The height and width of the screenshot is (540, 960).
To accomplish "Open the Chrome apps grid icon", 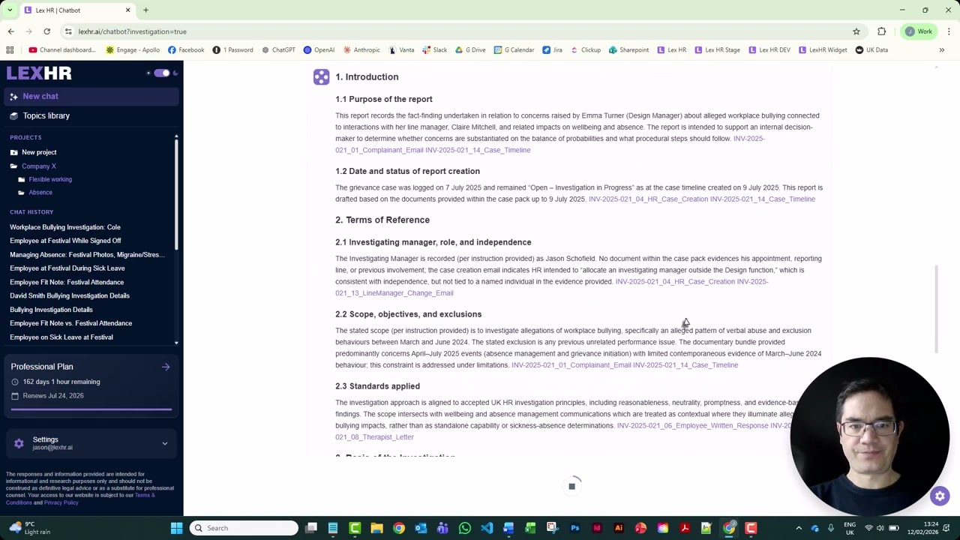I will pos(10,50).
